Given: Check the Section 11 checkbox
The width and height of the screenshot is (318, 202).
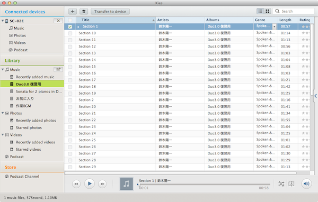Looking at the screenshot, I should coord(70,40).
